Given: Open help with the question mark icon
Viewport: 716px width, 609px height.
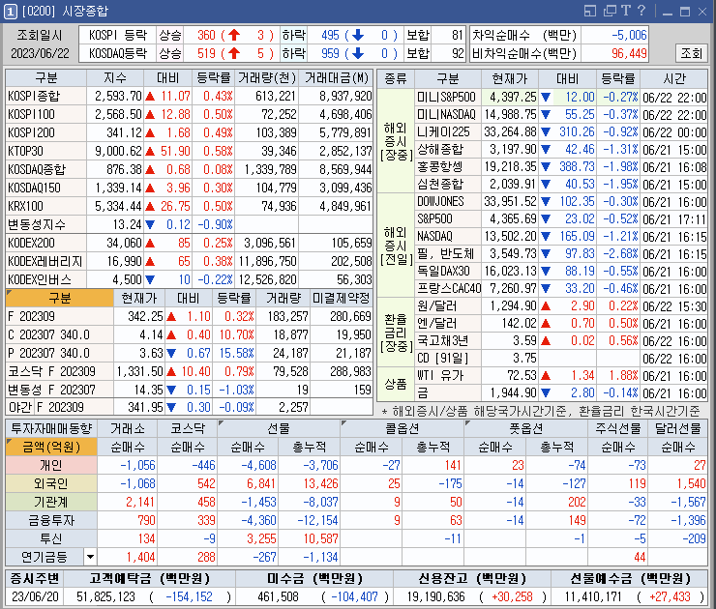Looking at the screenshot, I should [x=641, y=11].
